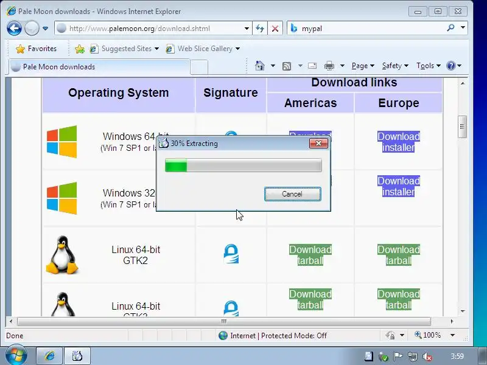
Task: Open the Safety menu
Action: (395, 66)
